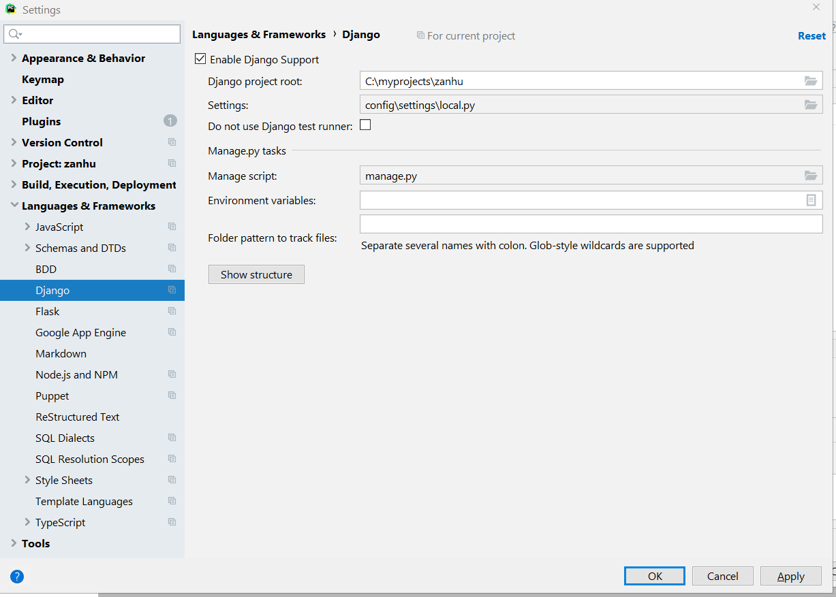Expand the Style Sheets node
Screen dimensions: 836x597
coord(27,480)
